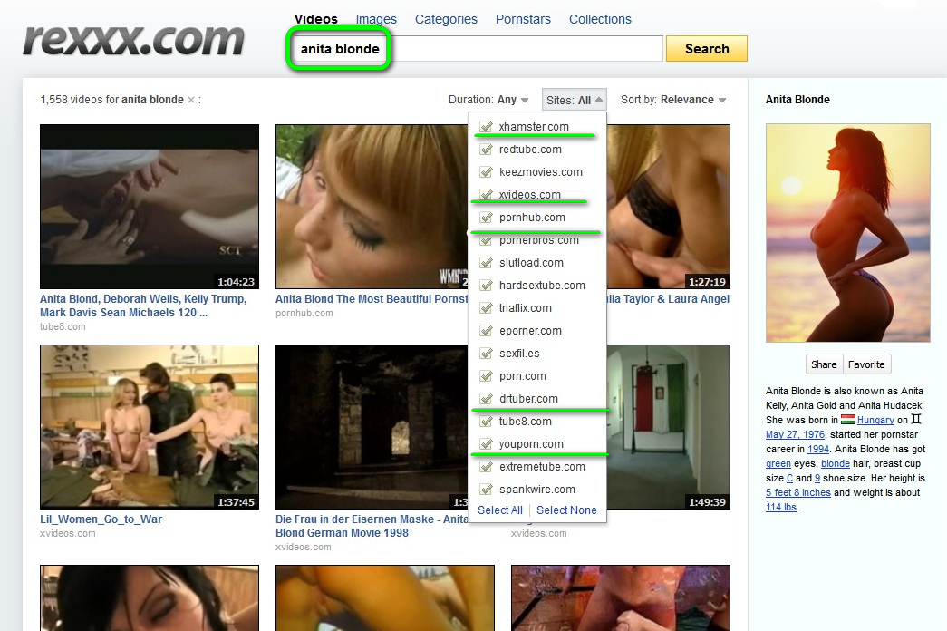Toggle the redtube.com checkbox
The width and height of the screenshot is (947, 631).
click(x=486, y=150)
